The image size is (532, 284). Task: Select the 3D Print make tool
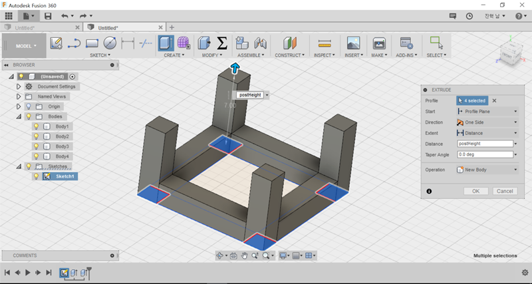(379, 43)
